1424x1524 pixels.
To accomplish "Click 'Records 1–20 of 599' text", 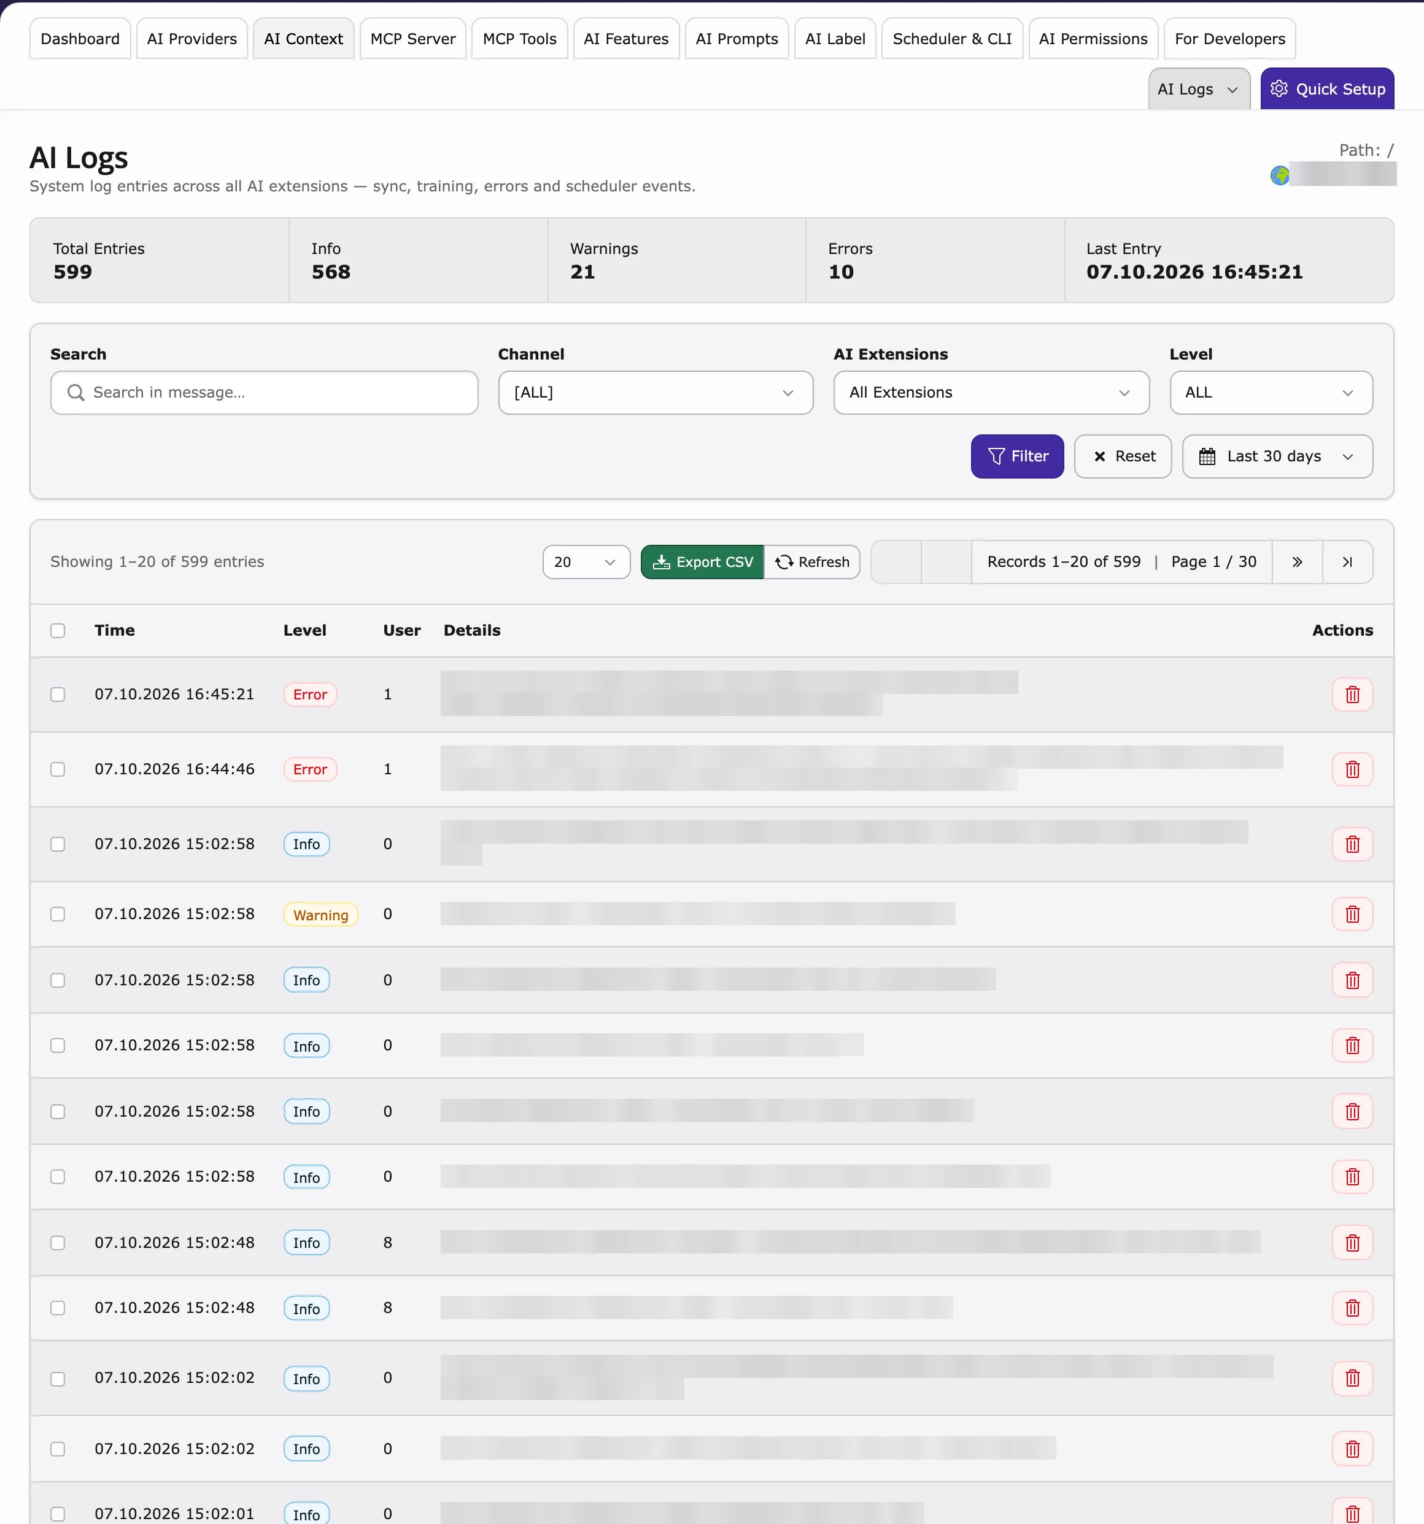I will (1064, 562).
